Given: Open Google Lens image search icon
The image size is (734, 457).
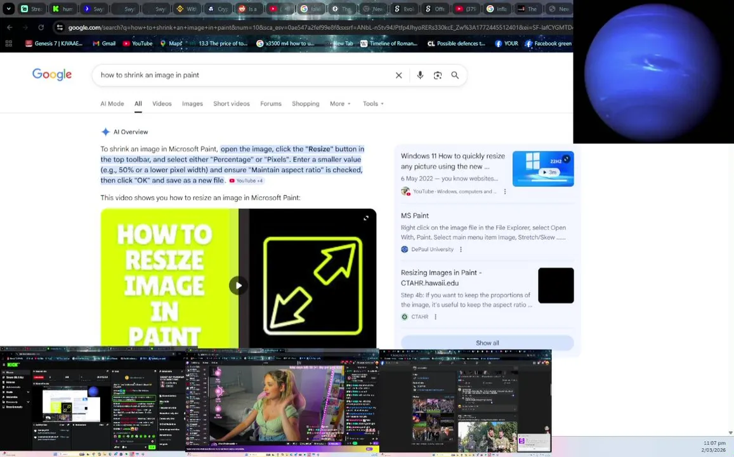Looking at the screenshot, I should (x=437, y=76).
